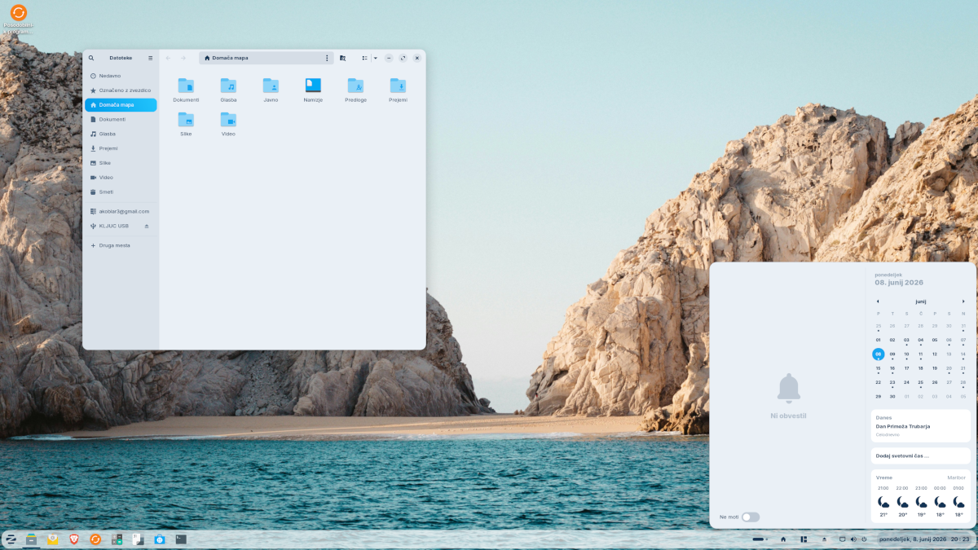
Task: Open the search in Datoteke
Action: [x=91, y=58]
